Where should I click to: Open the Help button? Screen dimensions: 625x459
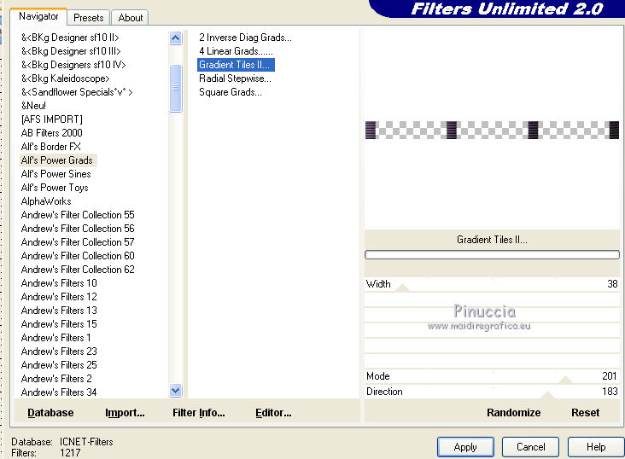pos(596,447)
